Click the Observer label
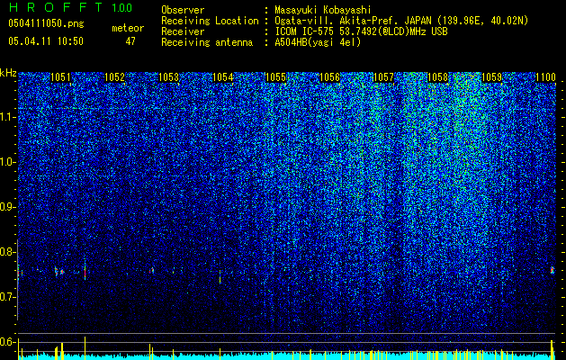The image size is (566, 360). pyautogui.click(x=183, y=10)
